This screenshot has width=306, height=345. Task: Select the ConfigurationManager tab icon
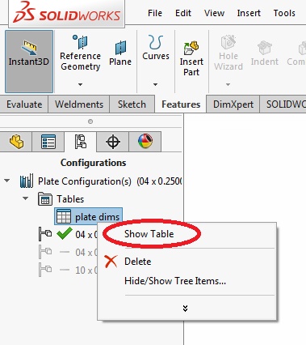[81, 142]
